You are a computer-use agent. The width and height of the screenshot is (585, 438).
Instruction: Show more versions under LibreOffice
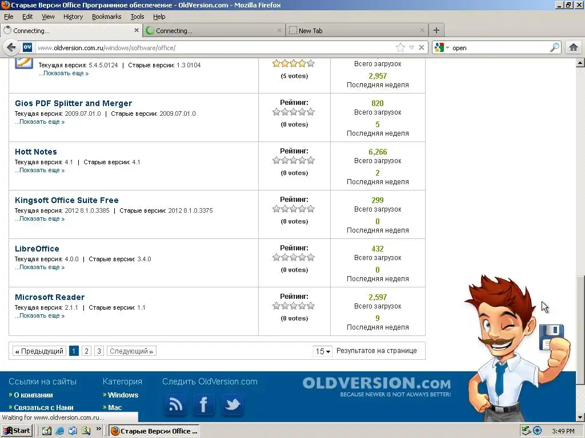tap(40, 267)
